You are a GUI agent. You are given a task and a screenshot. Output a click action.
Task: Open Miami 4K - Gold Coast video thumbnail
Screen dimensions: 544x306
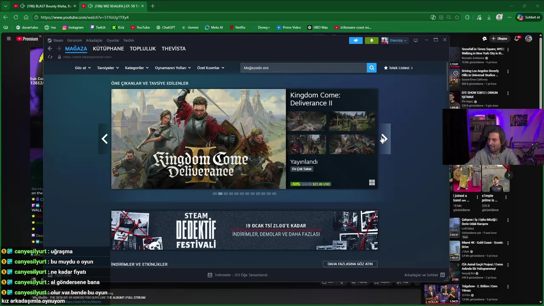pyautogui.click(x=455, y=251)
